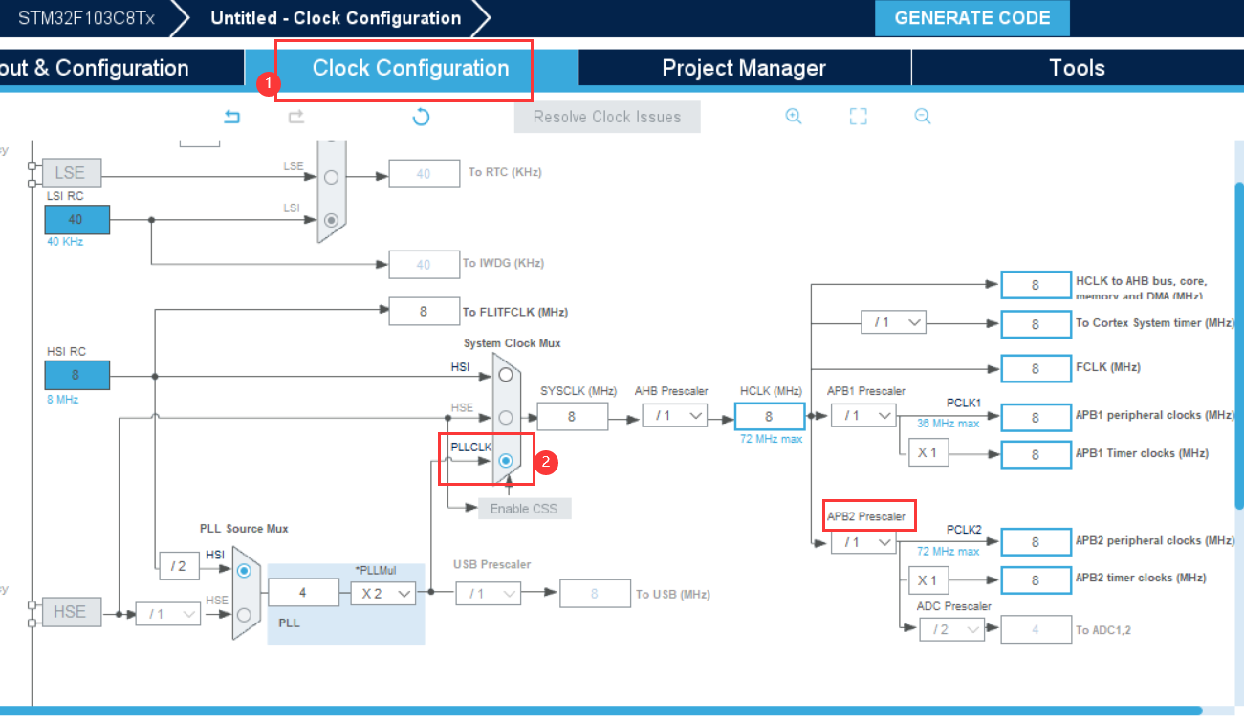Open the APB2 Prescaler dropdown
1244x721 pixels.
coord(863,542)
